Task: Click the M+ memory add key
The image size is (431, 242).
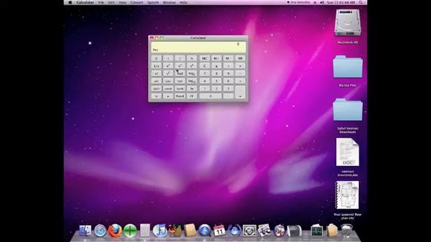Action: coord(216,58)
